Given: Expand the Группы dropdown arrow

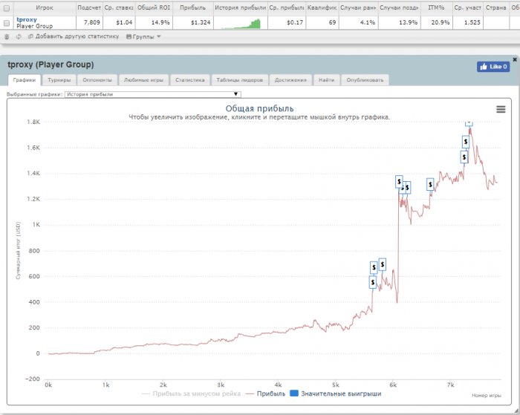Looking at the screenshot, I should tap(158, 36).
